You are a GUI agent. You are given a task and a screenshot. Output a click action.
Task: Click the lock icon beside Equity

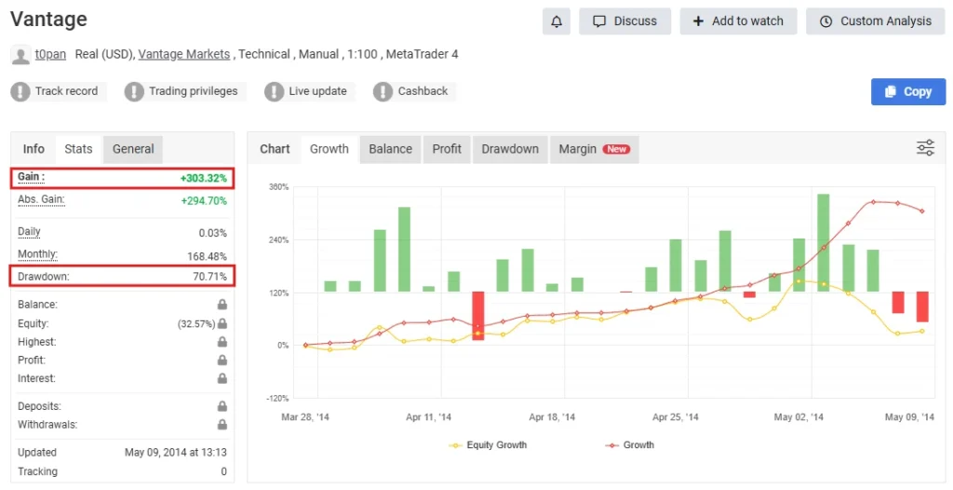(x=222, y=323)
